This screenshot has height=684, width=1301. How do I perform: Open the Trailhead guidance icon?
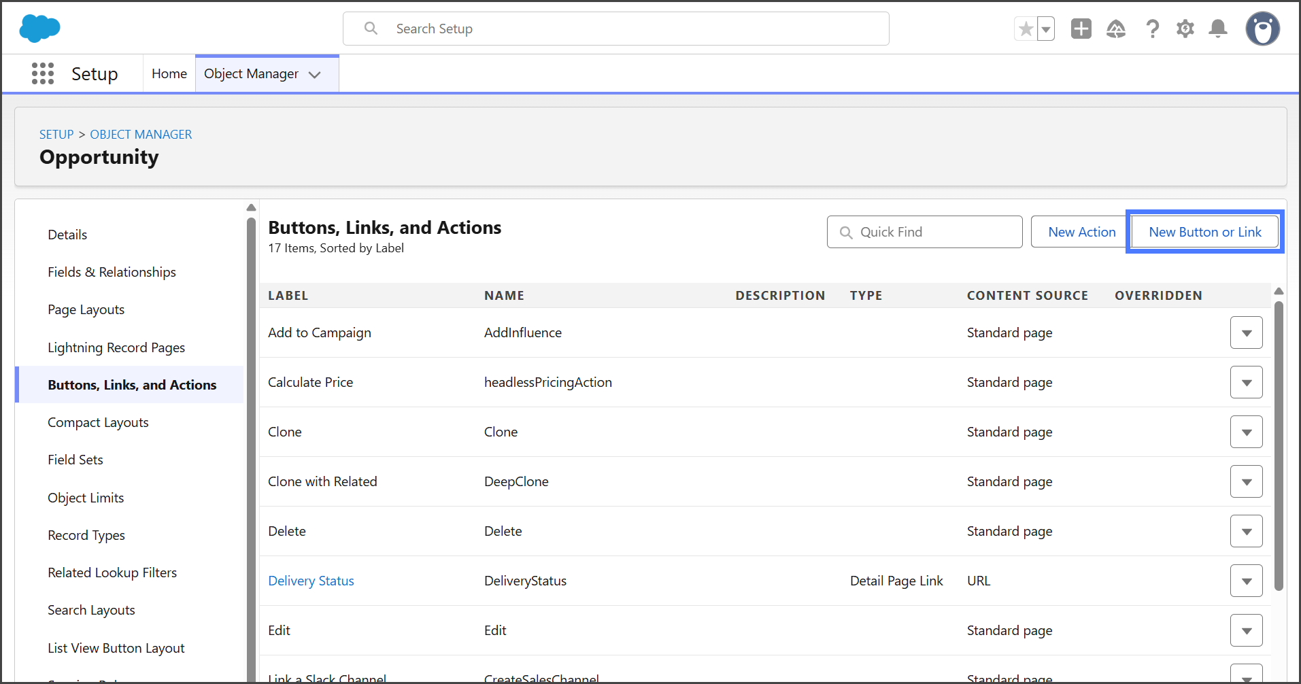[1115, 29]
